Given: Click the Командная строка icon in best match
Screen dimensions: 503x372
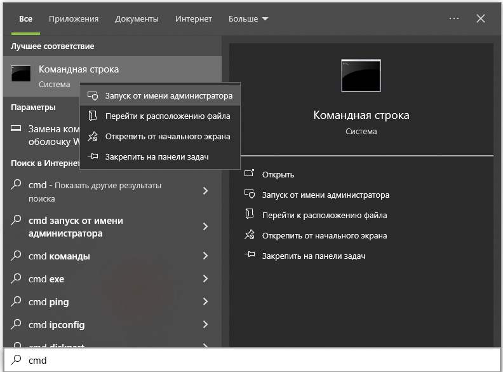Looking at the screenshot, I should 21,74.
